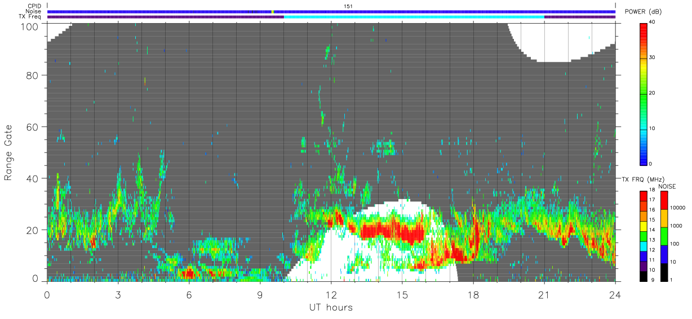Viewport: 692px width, 319px height.
Task: Click the purple start of the TX Freq bar
Action: click(x=165, y=17)
